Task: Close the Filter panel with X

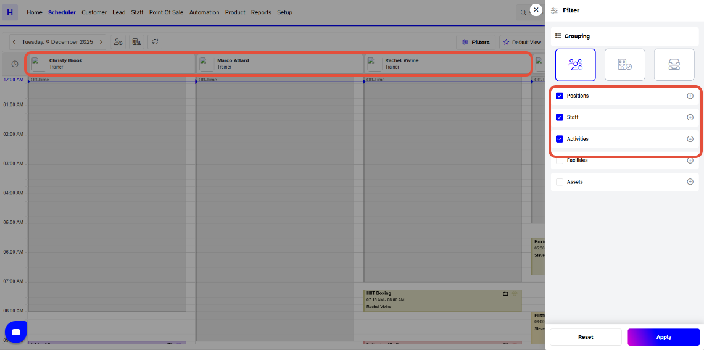Action: [x=536, y=10]
